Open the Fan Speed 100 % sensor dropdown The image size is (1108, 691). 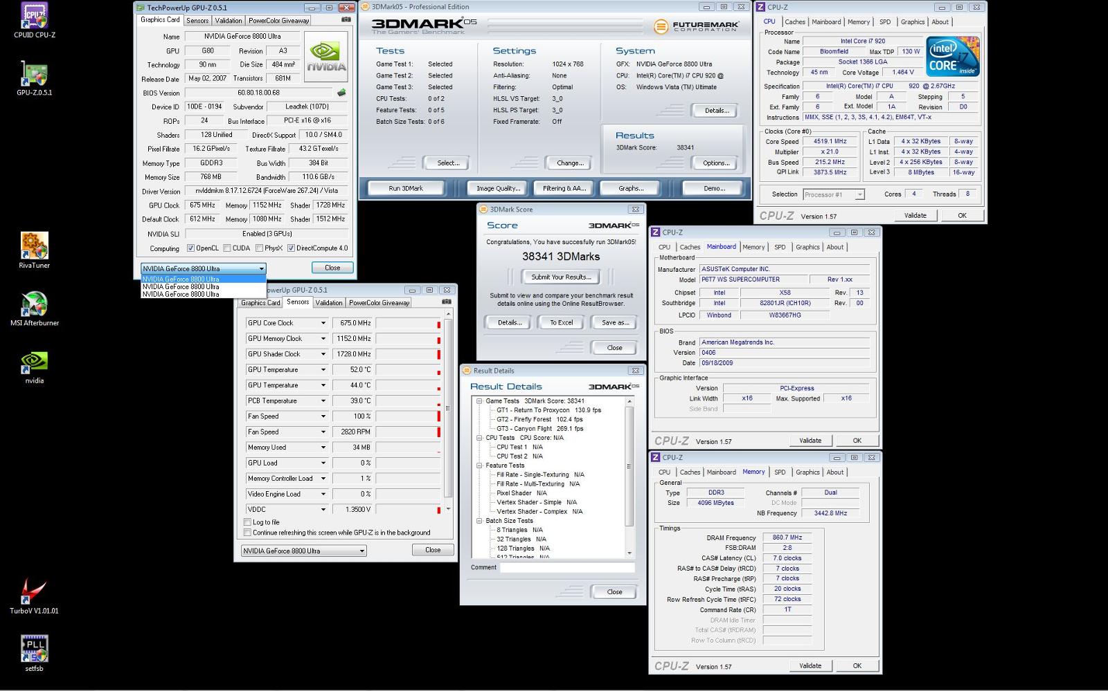coord(323,416)
